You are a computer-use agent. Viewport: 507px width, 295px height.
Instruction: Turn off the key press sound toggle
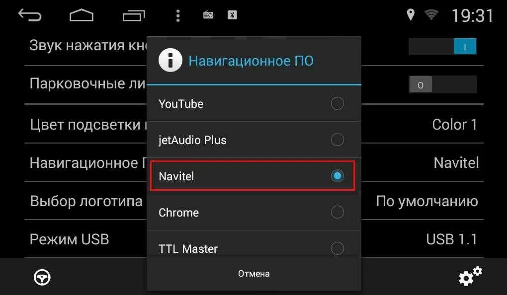(x=443, y=46)
